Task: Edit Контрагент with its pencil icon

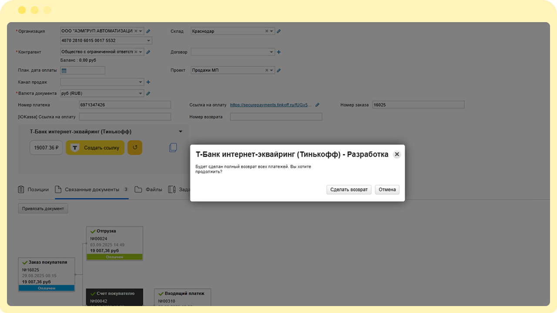Action: click(x=148, y=52)
